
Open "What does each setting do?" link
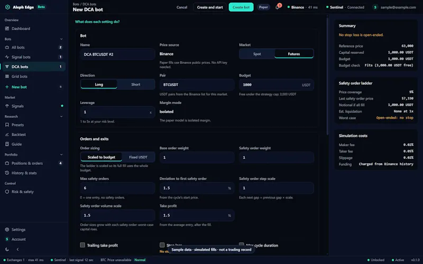click(97, 22)
